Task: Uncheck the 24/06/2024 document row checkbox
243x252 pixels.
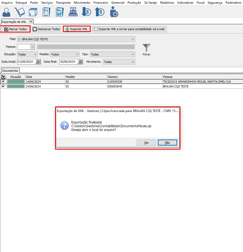Action: [3, 86]
